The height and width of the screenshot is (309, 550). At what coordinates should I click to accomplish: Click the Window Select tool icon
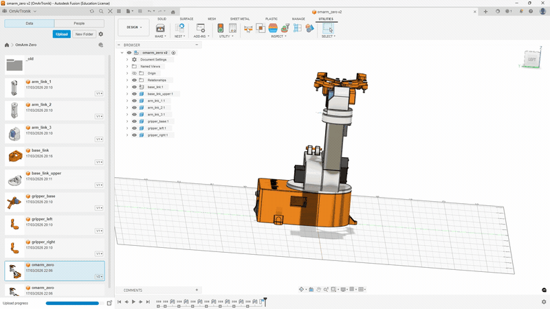(x=328, y=28)
